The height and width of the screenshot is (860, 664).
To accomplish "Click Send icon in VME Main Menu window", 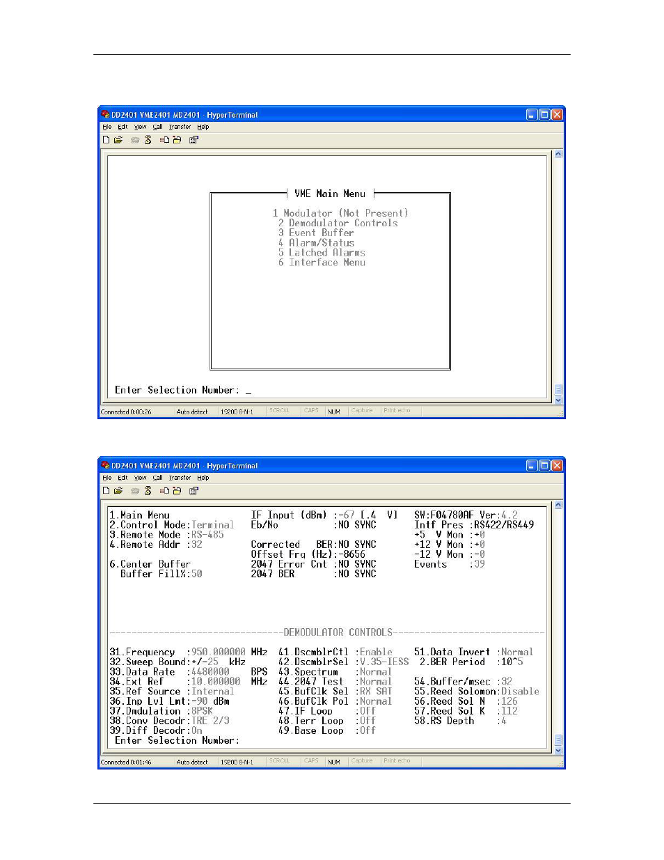I will pyautogui.click(x=164, y=140).
